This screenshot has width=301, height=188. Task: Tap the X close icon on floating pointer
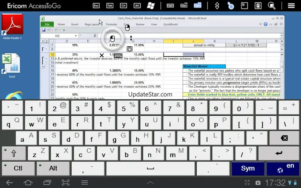click(102, 56)
